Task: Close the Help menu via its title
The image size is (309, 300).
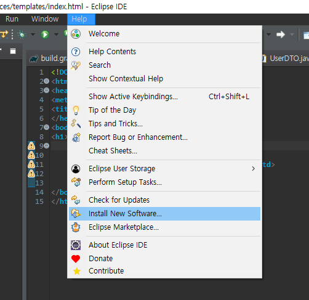Action: tap(81, 19)
